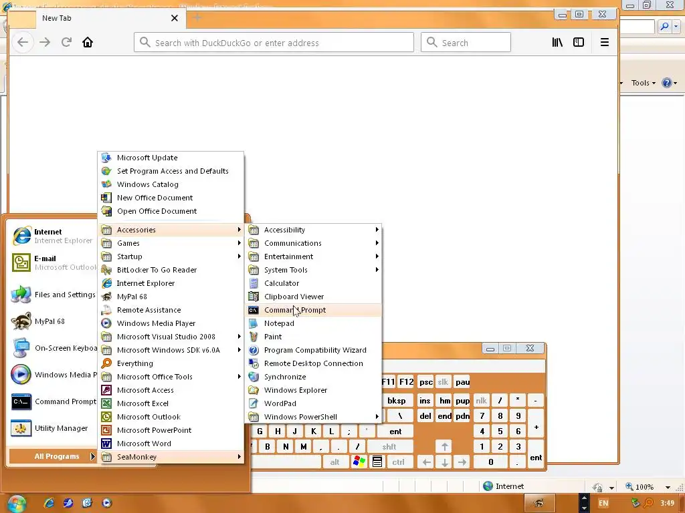Open Utility Manager from the start menu
Viewport: 685px width, 513px height.
pyautogui.click(x=52, y=428)
